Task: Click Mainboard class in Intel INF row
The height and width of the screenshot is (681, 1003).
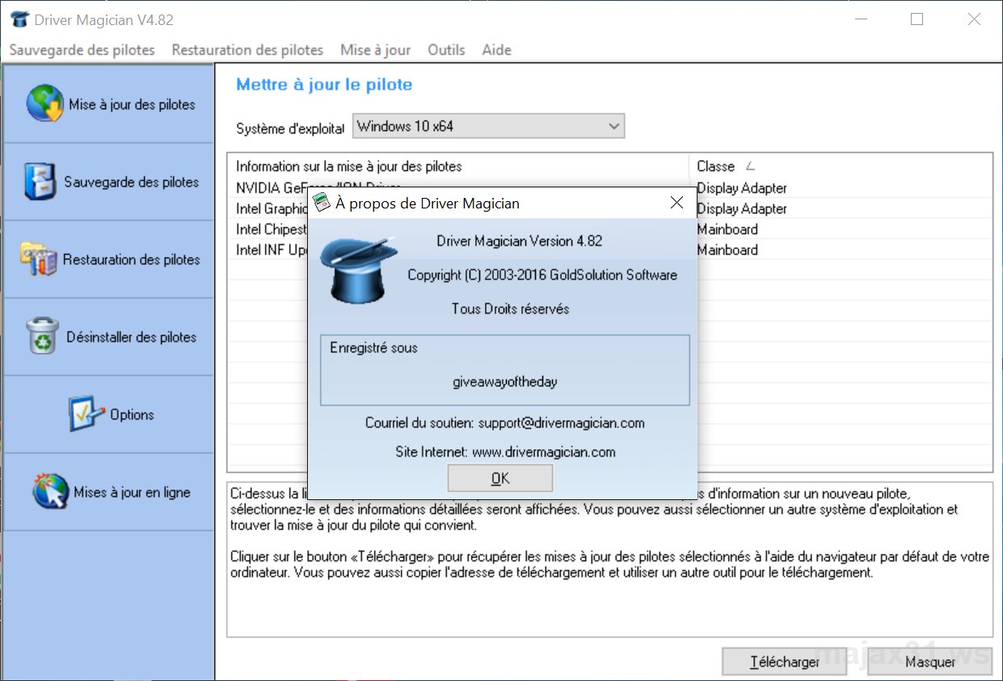Action: pos(727,250)
